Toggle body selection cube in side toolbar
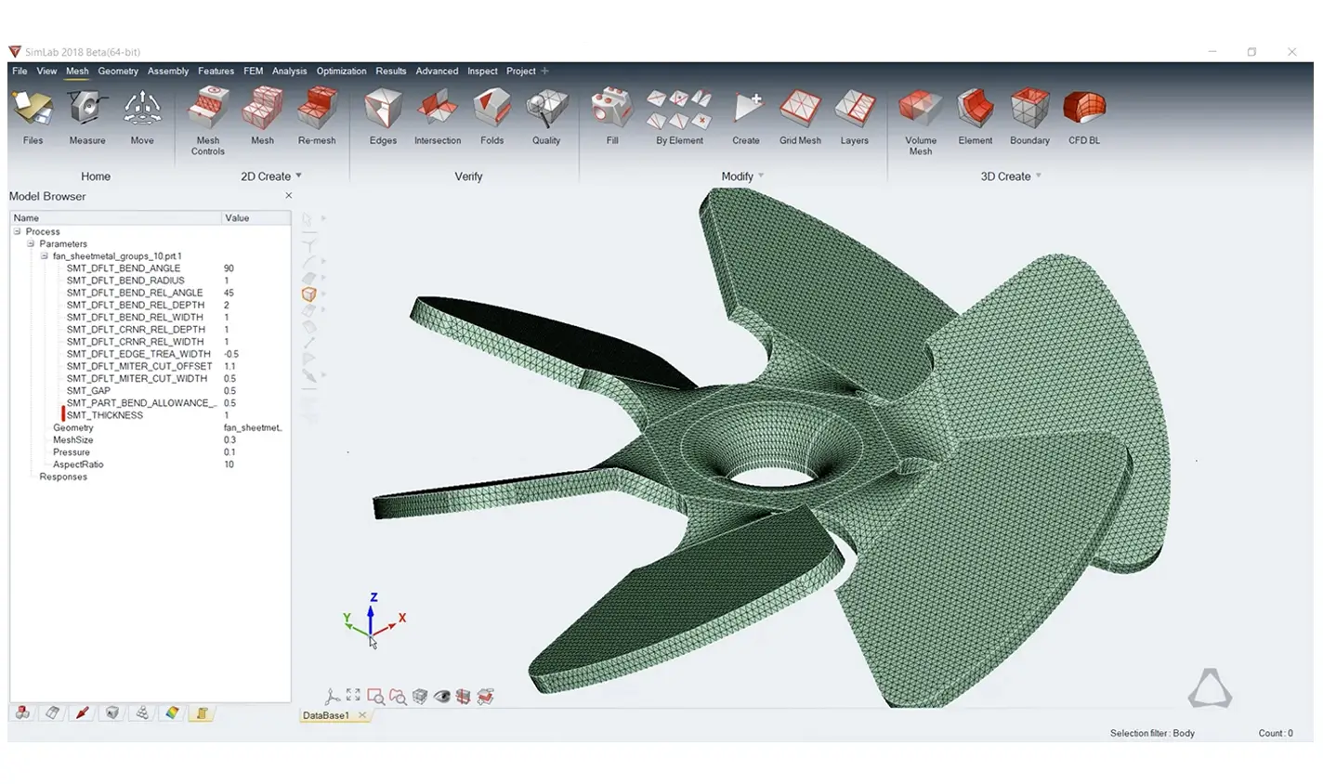The width and height of the screenshot is (1323, 784). coord(309,294)
